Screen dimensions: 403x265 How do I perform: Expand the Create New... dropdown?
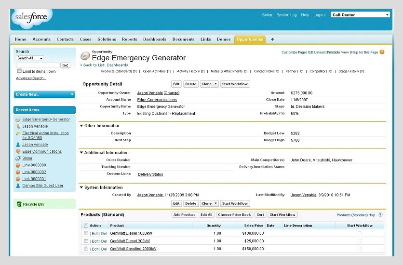[x=44, y=94]
